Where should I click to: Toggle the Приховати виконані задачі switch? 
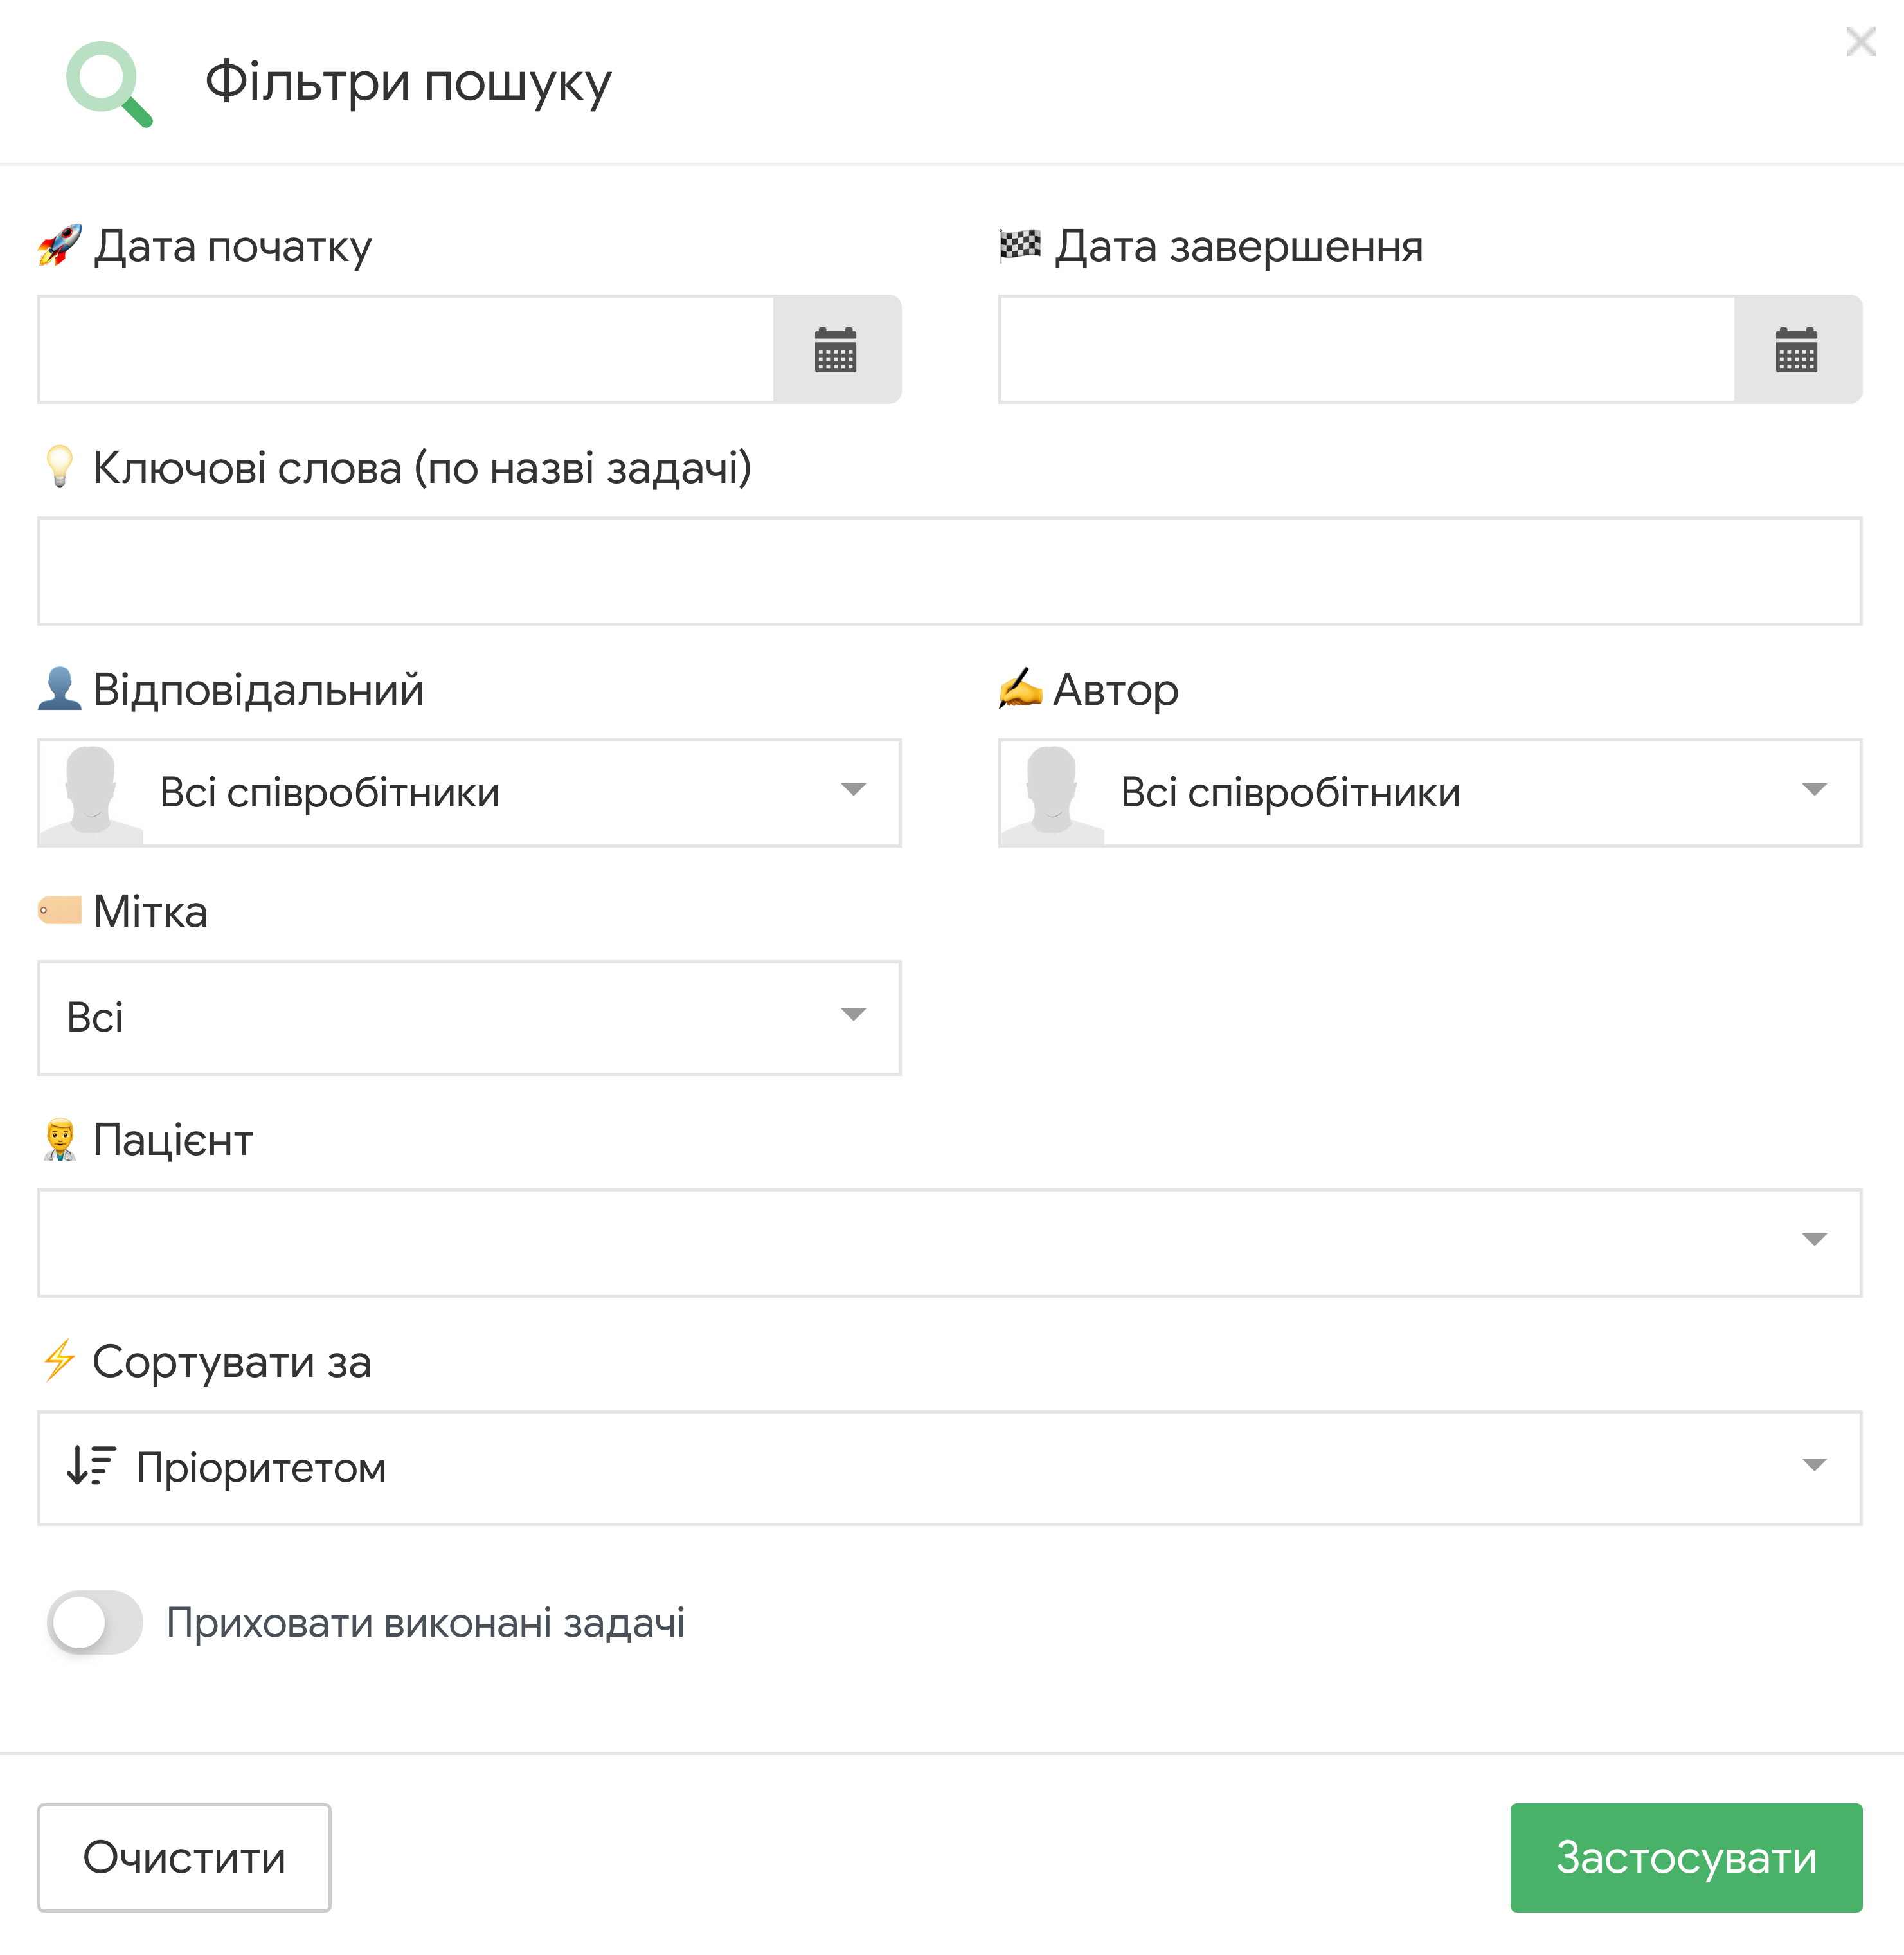95,1622
